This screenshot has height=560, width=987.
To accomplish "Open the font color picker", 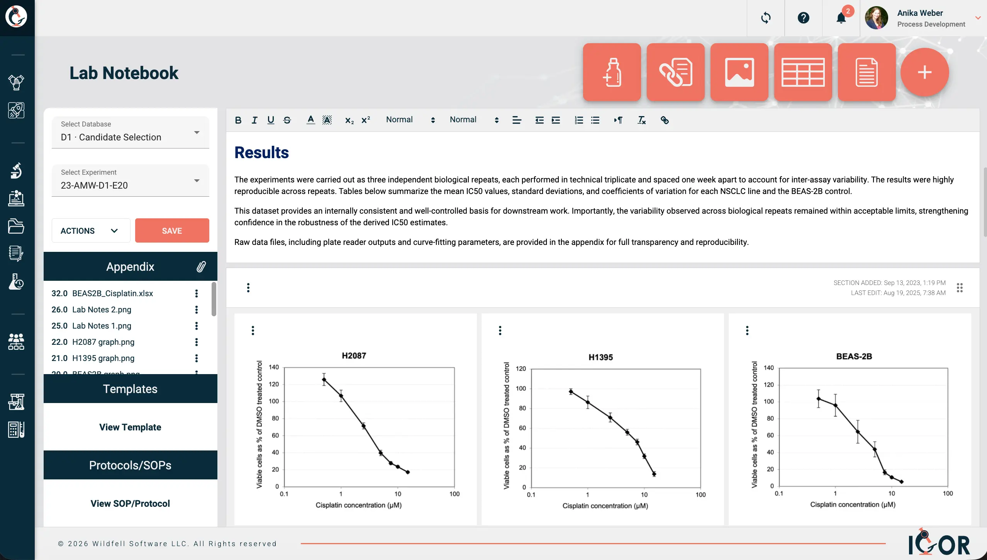I will point(310,120).
